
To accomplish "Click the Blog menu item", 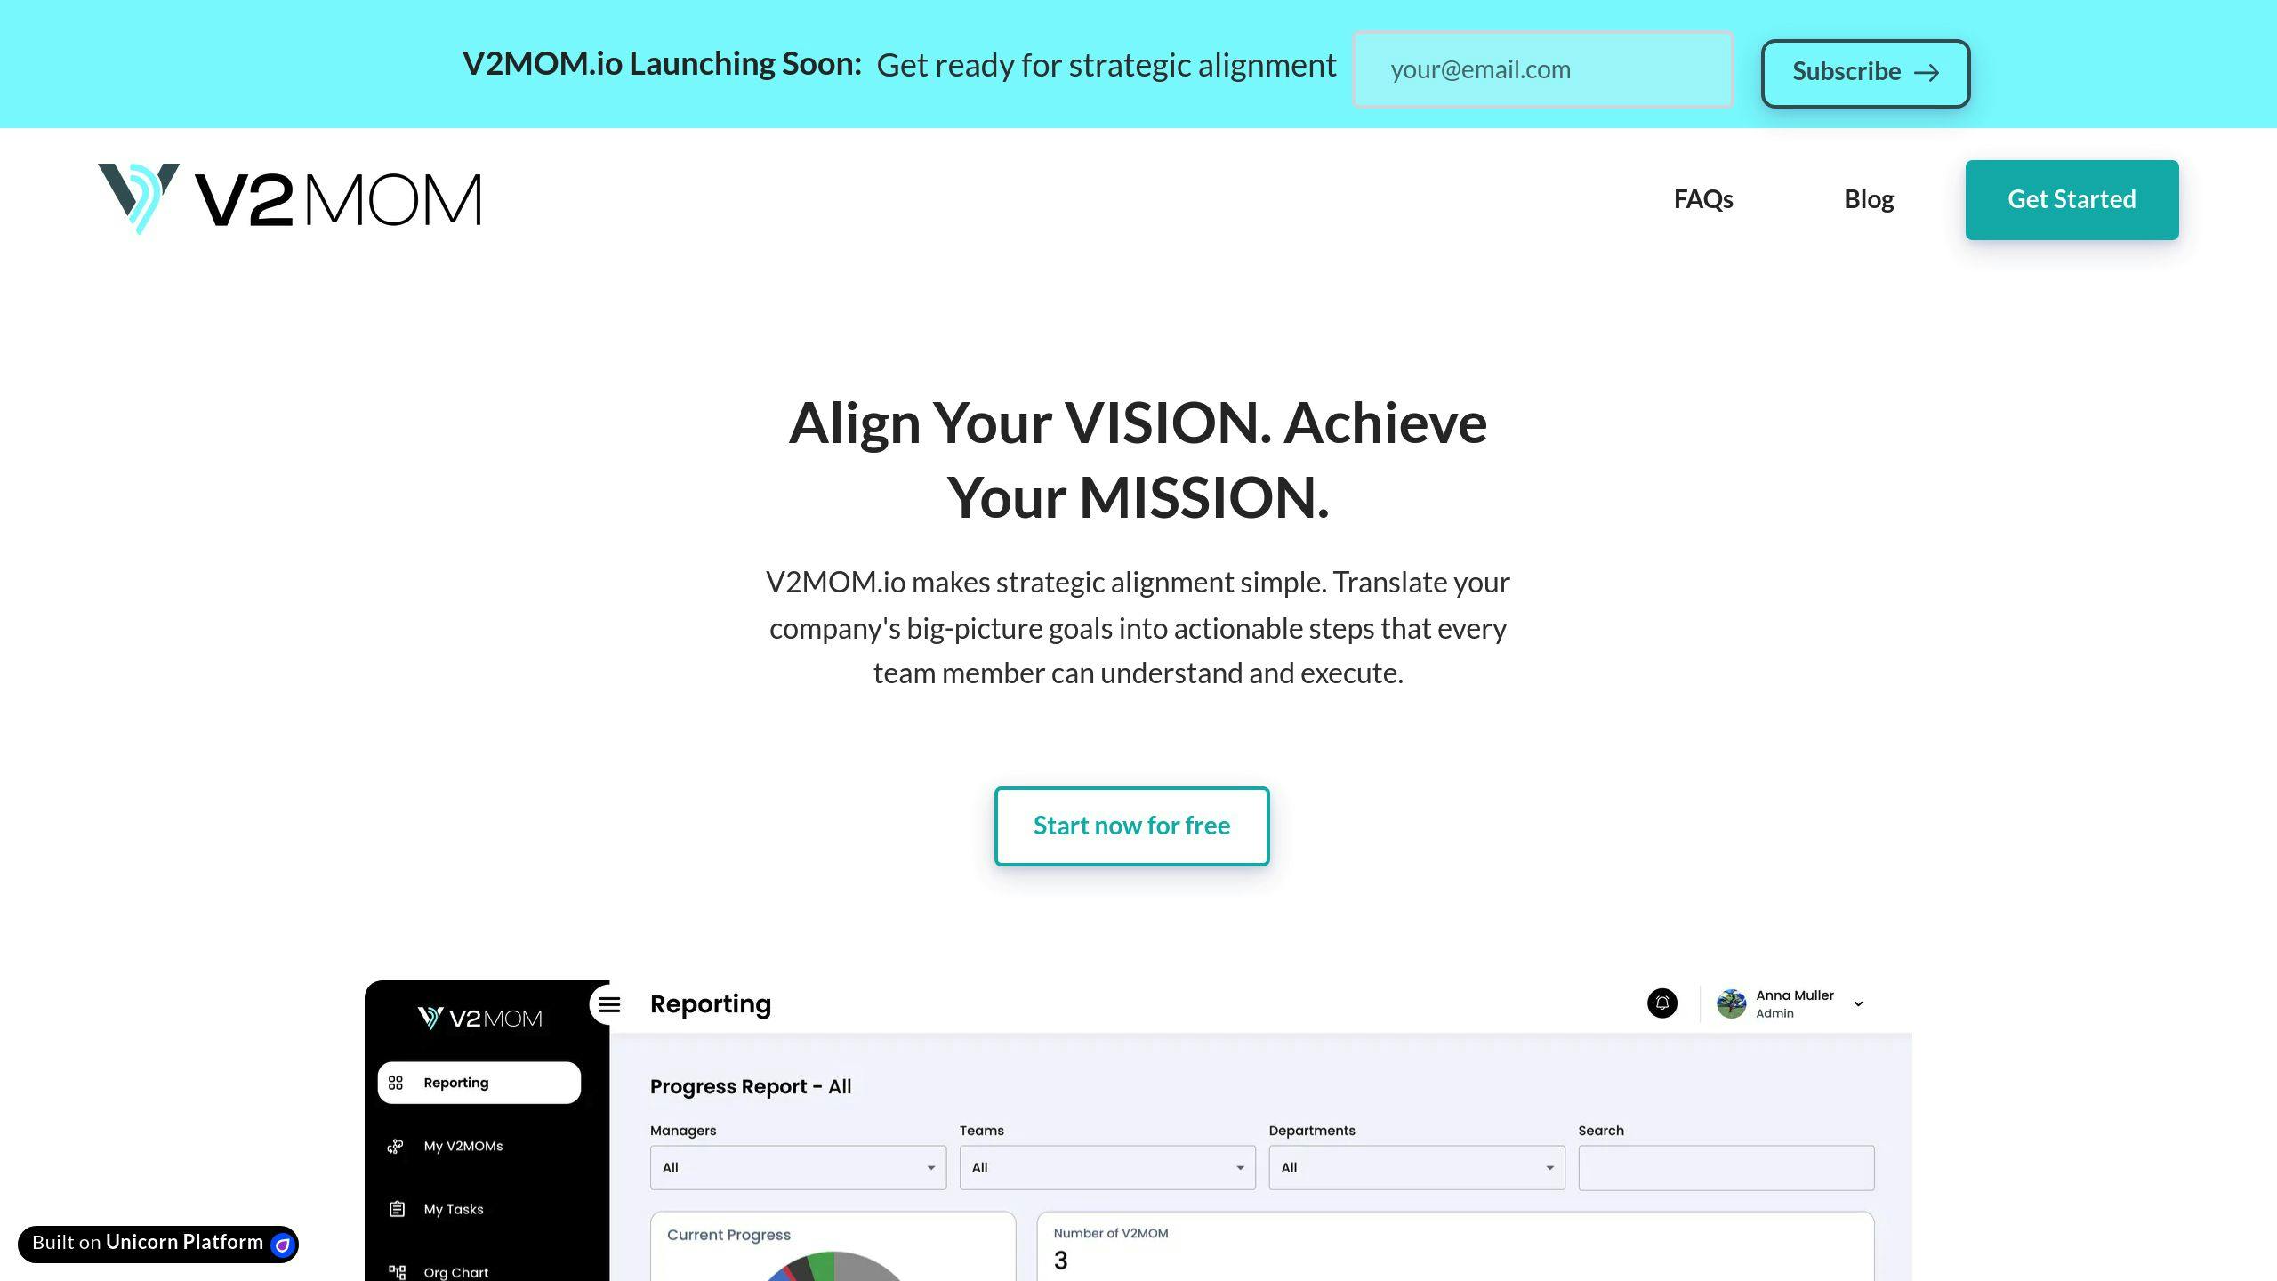I will pyautogui.click(x=1867, y=198).
